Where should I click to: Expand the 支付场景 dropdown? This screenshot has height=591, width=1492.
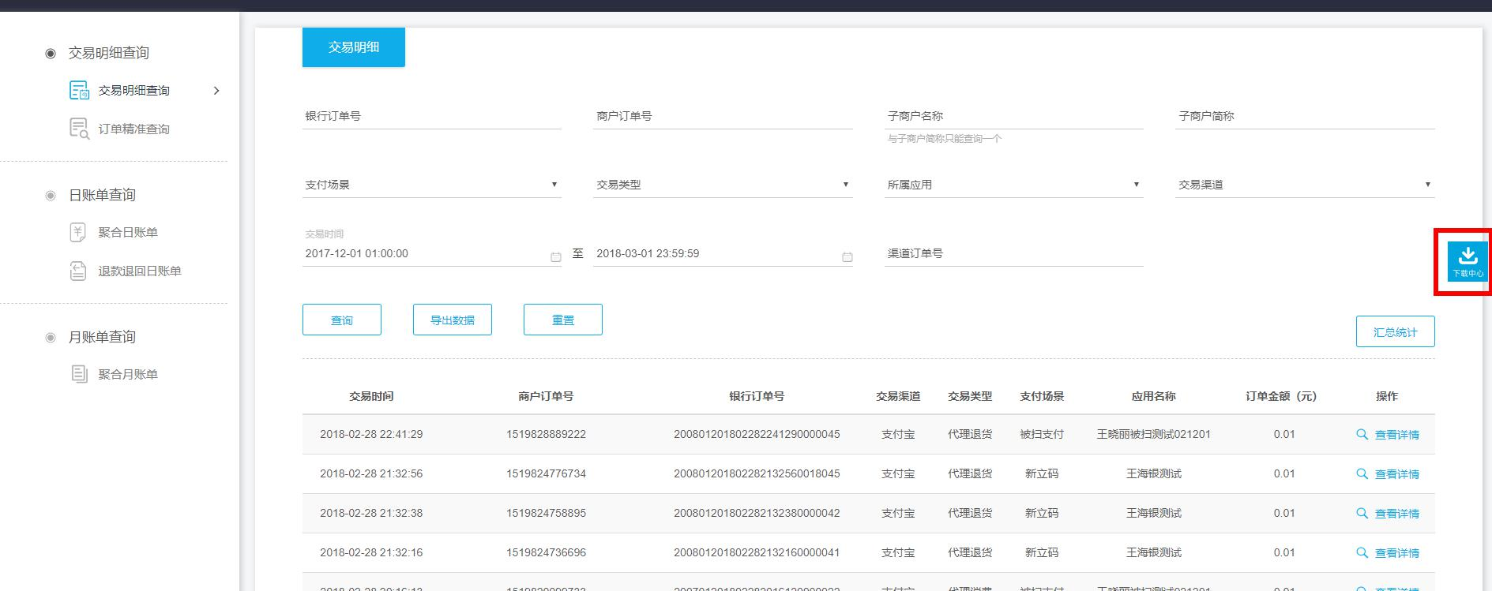(x=432, y=185)
